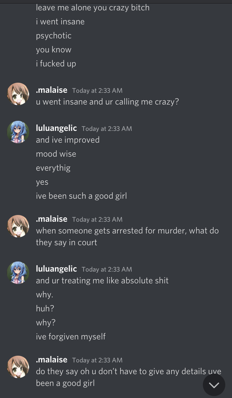Select .malaise username above "u went insane" message

point(52,90)
